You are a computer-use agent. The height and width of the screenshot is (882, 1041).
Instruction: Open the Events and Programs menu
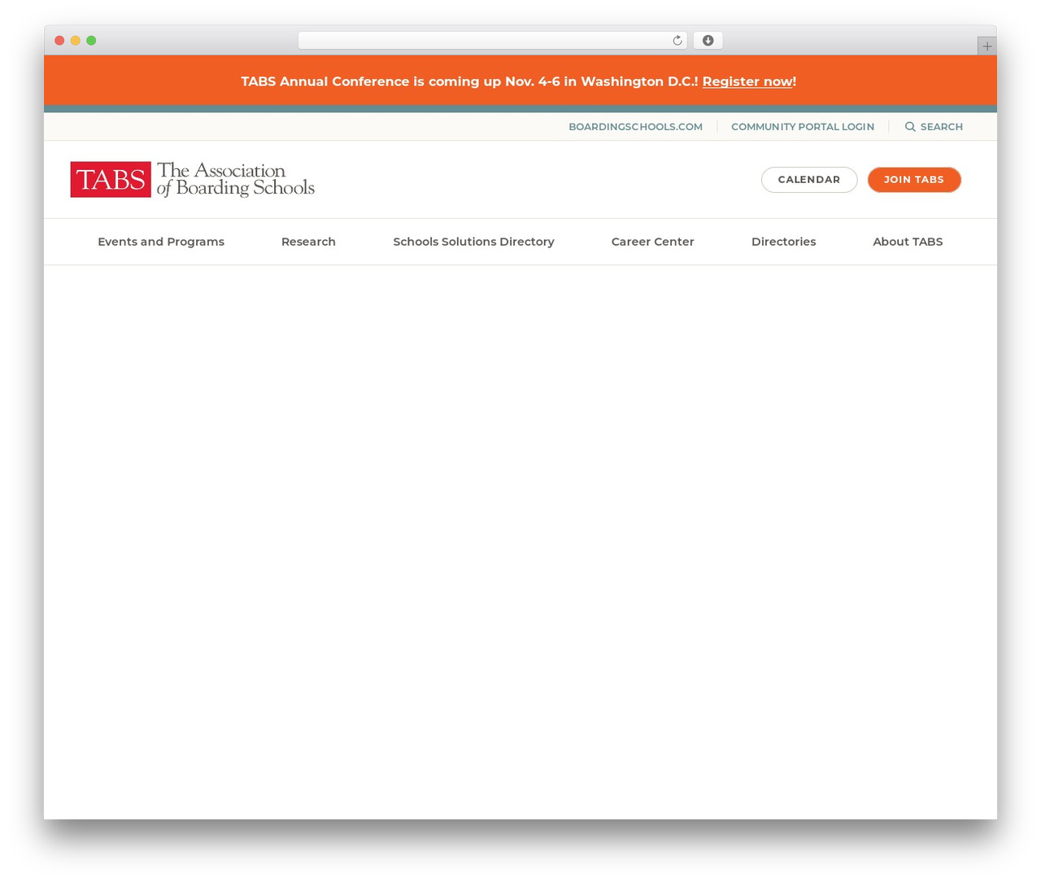[161, 242]
